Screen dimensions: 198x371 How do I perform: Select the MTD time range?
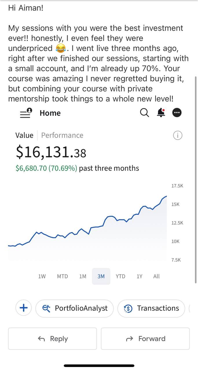tap(63, 276)
